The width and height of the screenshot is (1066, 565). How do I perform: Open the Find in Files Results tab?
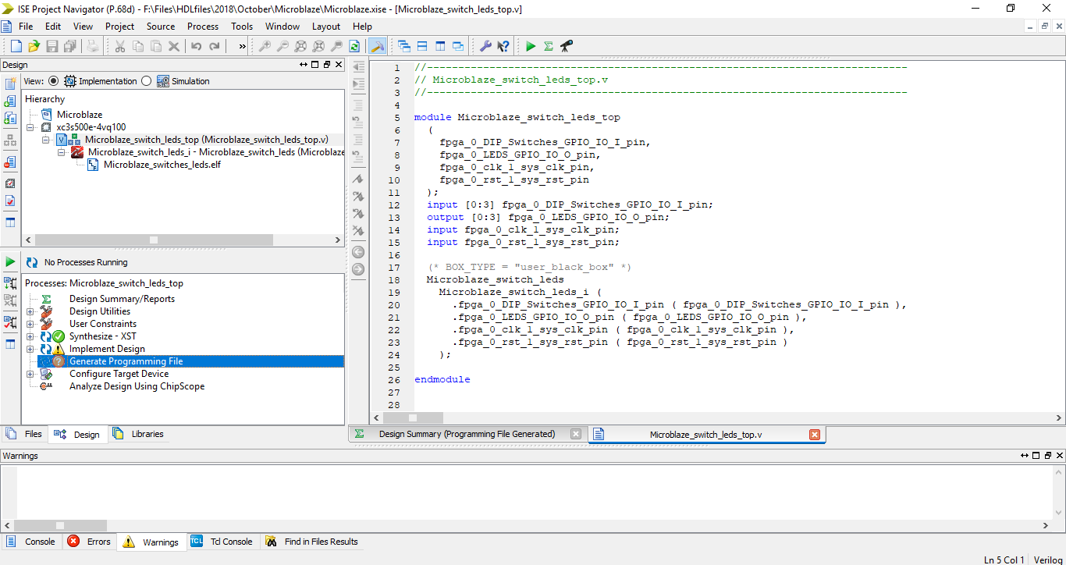[x=312, y=542]
